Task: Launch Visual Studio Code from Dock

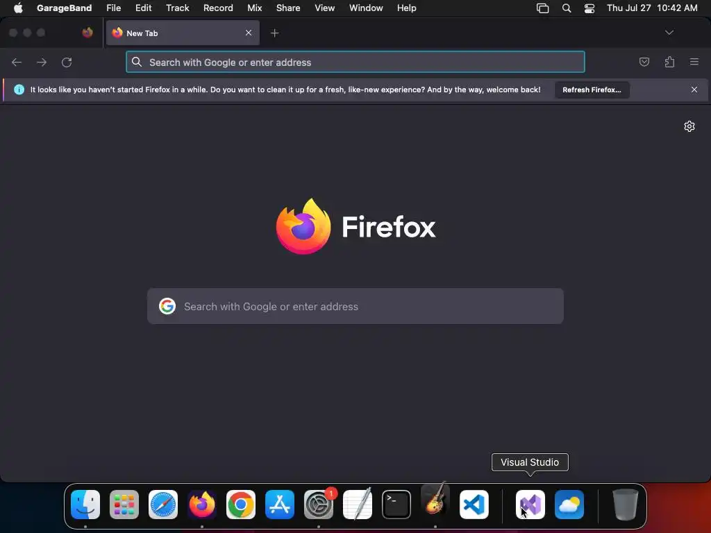Action: click(474, 505)
